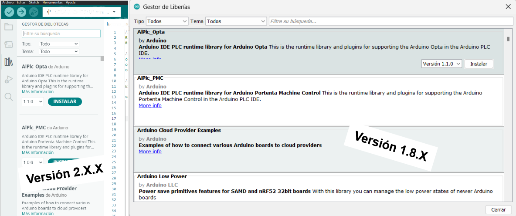The image size is (516, 216).
Task: Expand the Versión 1.1.0 selector
Action: coord(442,64)
